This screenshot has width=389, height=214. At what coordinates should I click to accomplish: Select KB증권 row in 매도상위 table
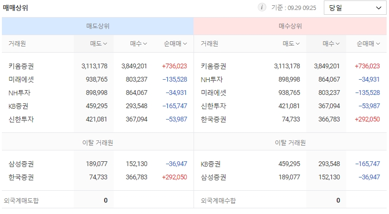[x=98, y=106]
